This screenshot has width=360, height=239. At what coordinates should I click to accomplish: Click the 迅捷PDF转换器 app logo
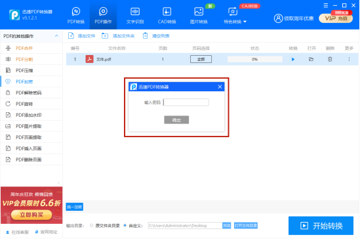click(x=14, y=14)
